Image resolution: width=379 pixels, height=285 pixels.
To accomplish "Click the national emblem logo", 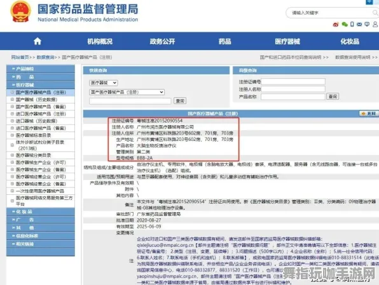I will [20, 11].
